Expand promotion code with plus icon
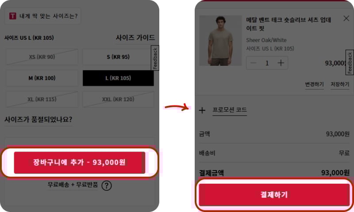The image size is (354, 212). point(202,110)
